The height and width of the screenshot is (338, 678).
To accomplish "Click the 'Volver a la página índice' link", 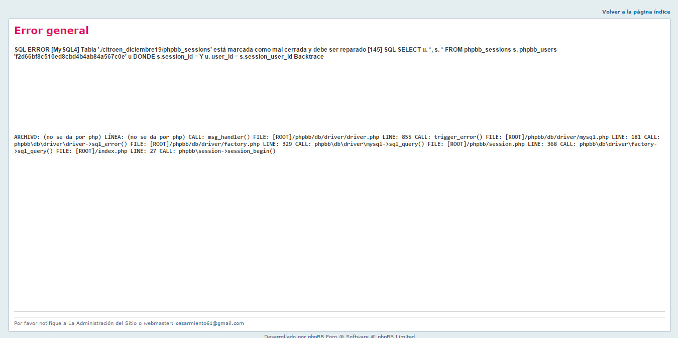I will [x=636, y=12].
